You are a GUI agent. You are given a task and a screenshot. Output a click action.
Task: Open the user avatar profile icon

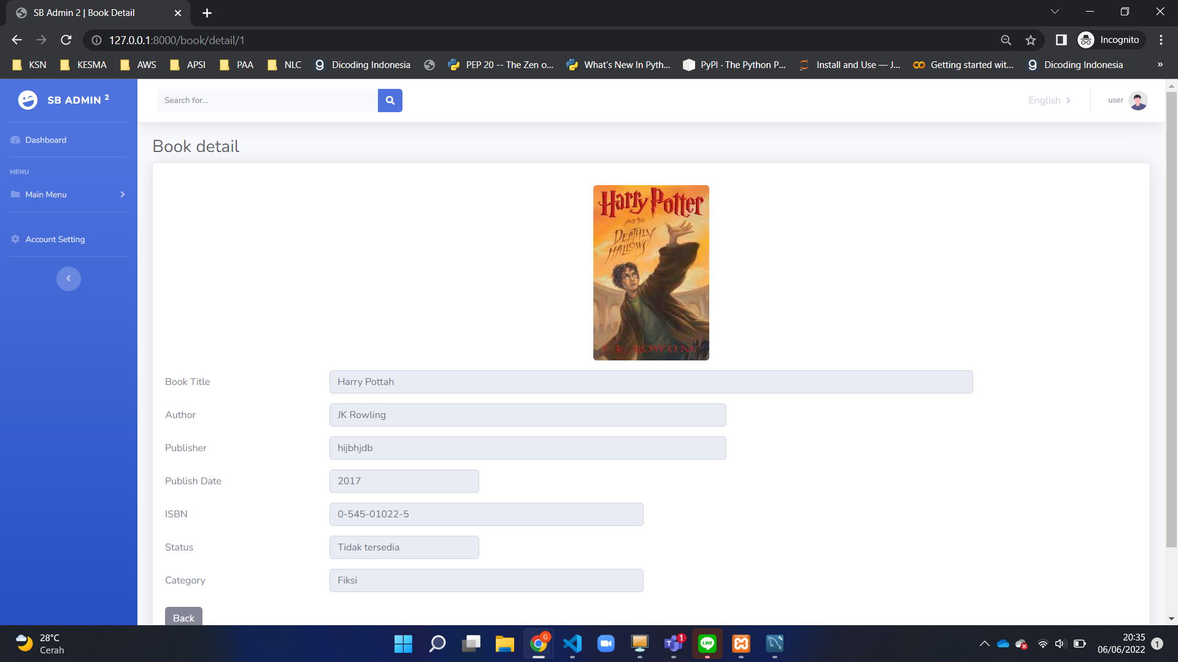1138,101
